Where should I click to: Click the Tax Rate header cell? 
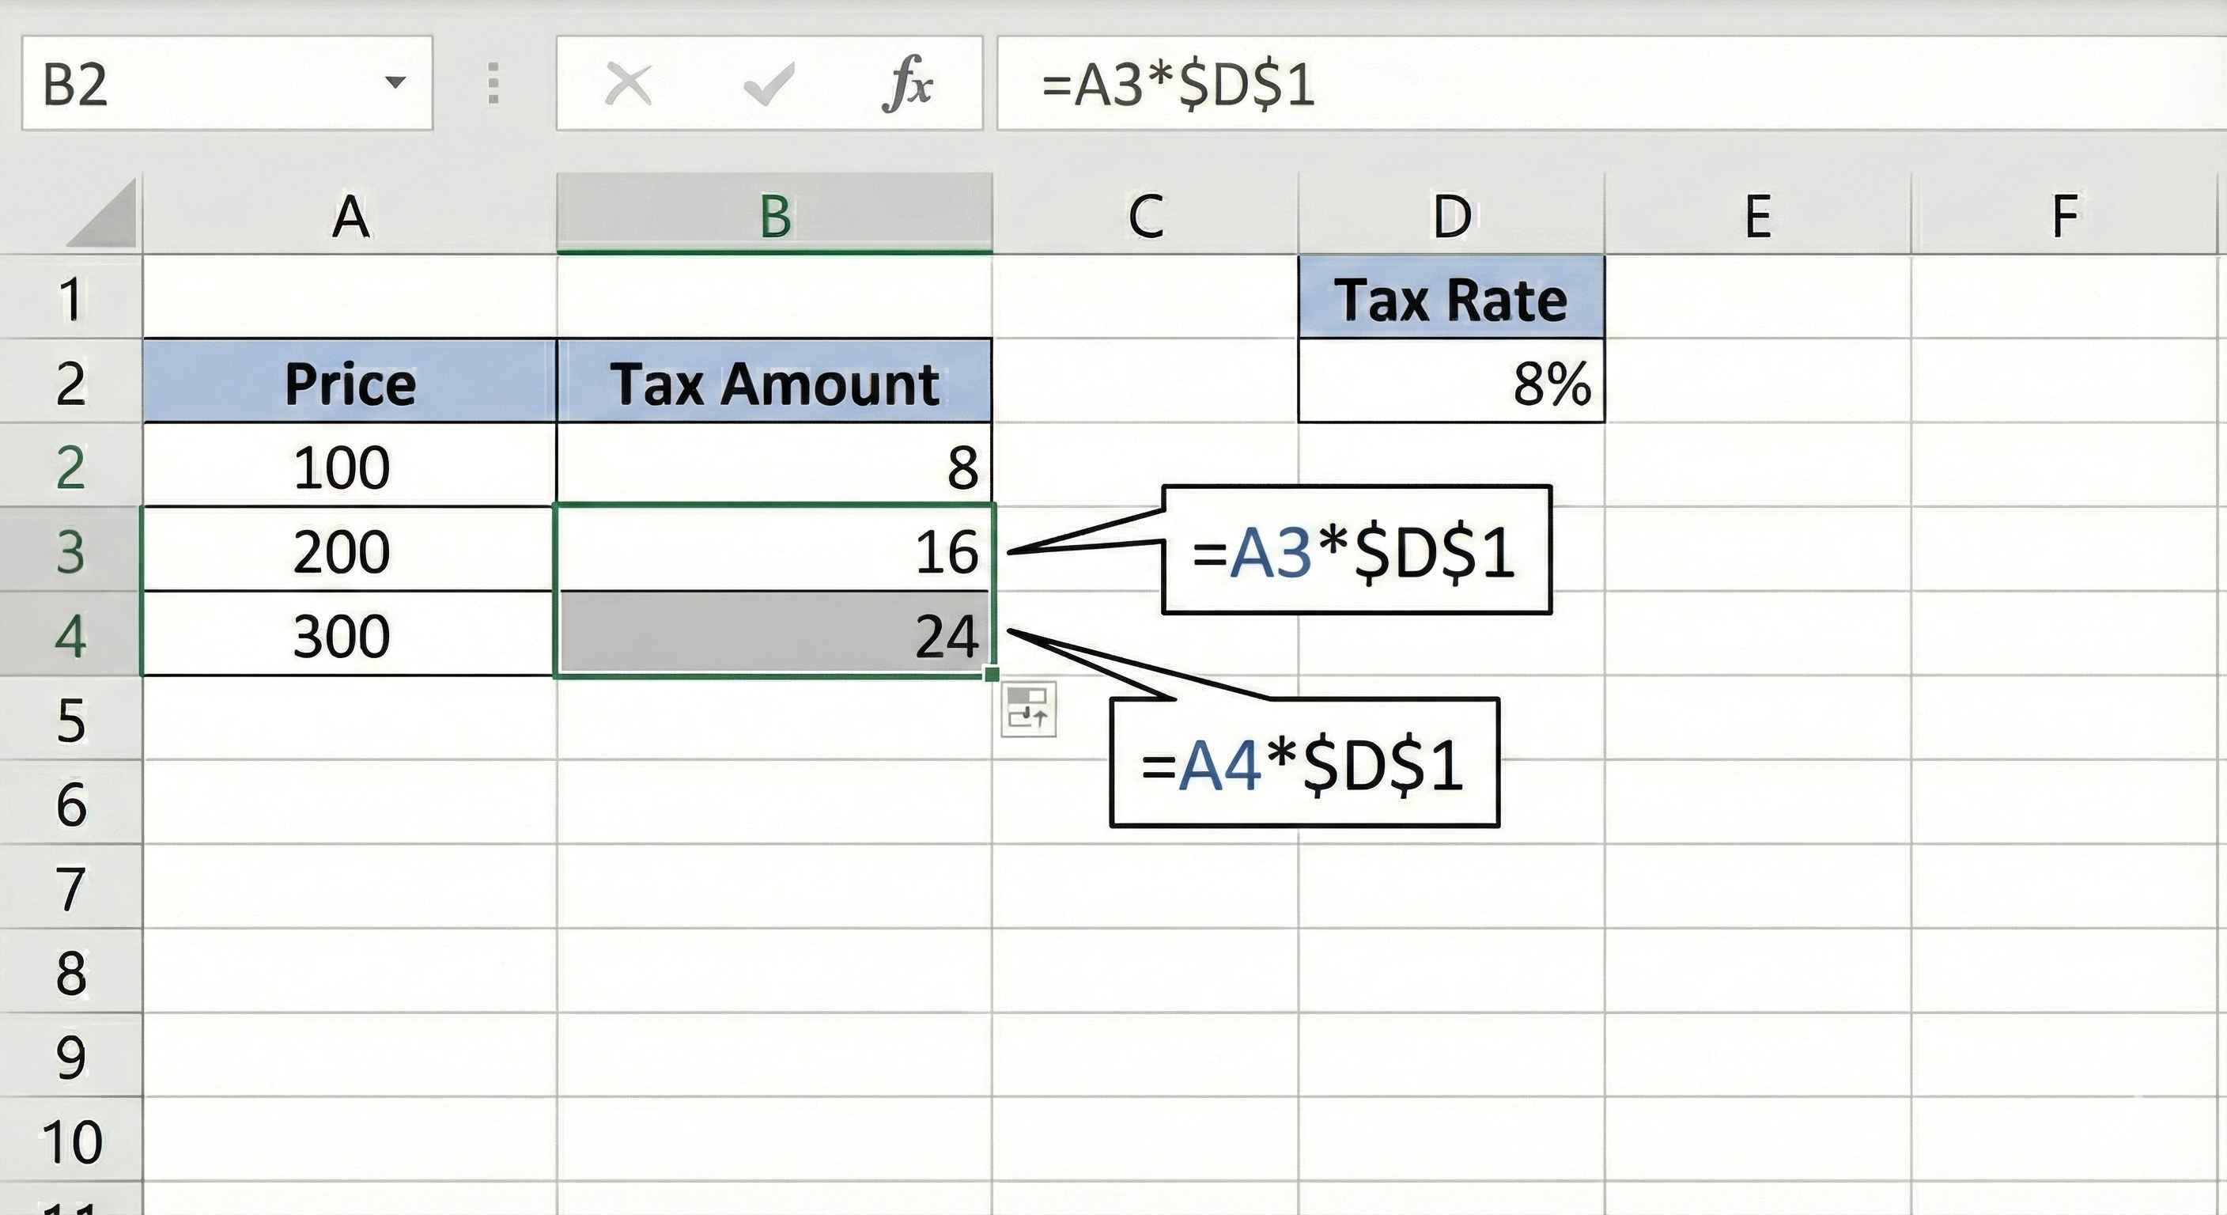(1450, 298)
